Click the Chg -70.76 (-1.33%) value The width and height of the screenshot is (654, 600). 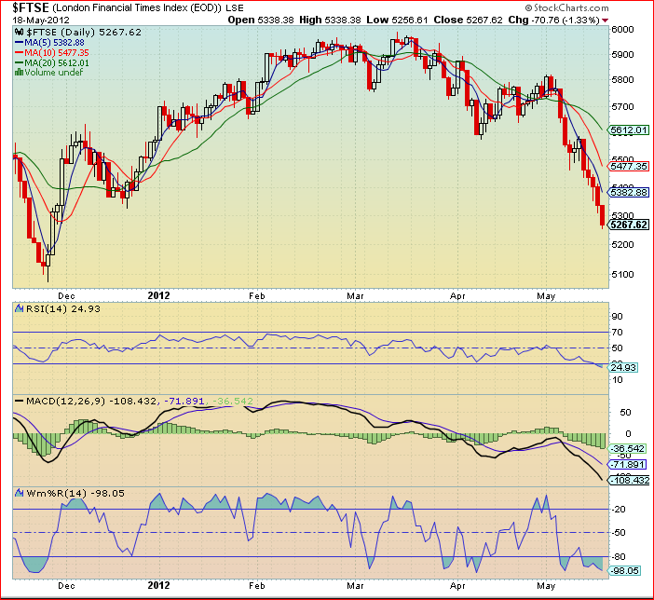(554, 20)
